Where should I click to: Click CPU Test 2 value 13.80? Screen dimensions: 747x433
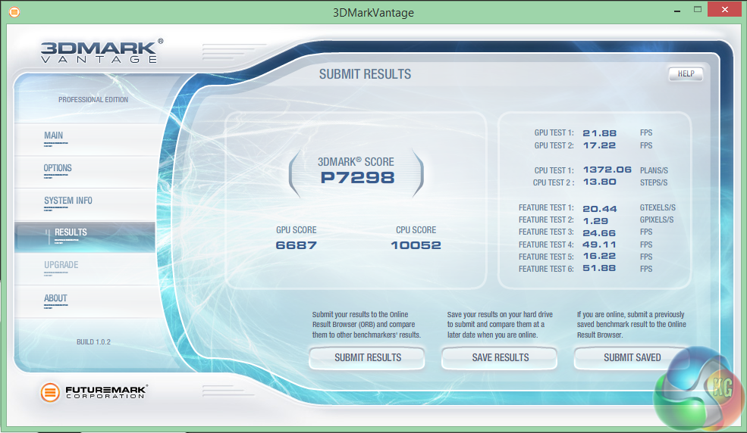[599, 182]
